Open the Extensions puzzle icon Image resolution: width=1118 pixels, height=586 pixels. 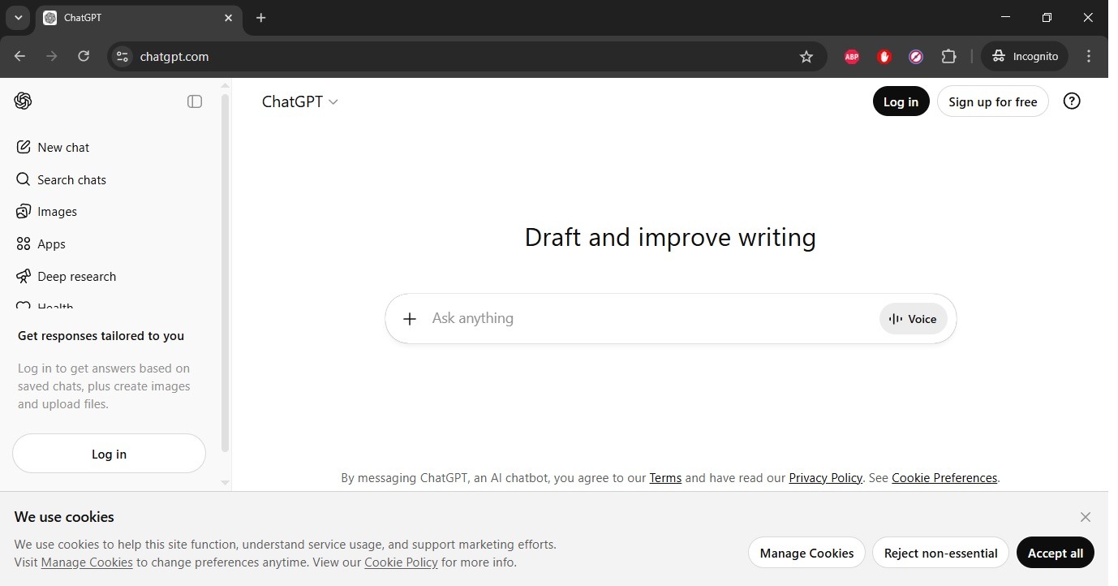[x=948, y=57]
